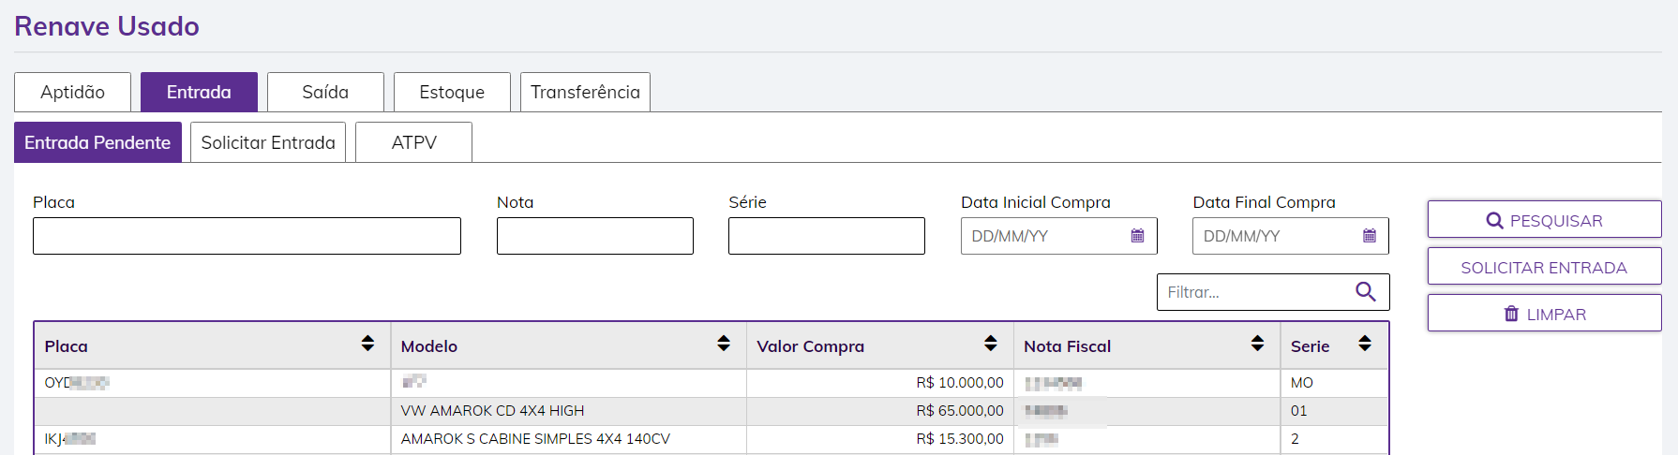
Task: Go to the Estoque tab
Action: 452,92
